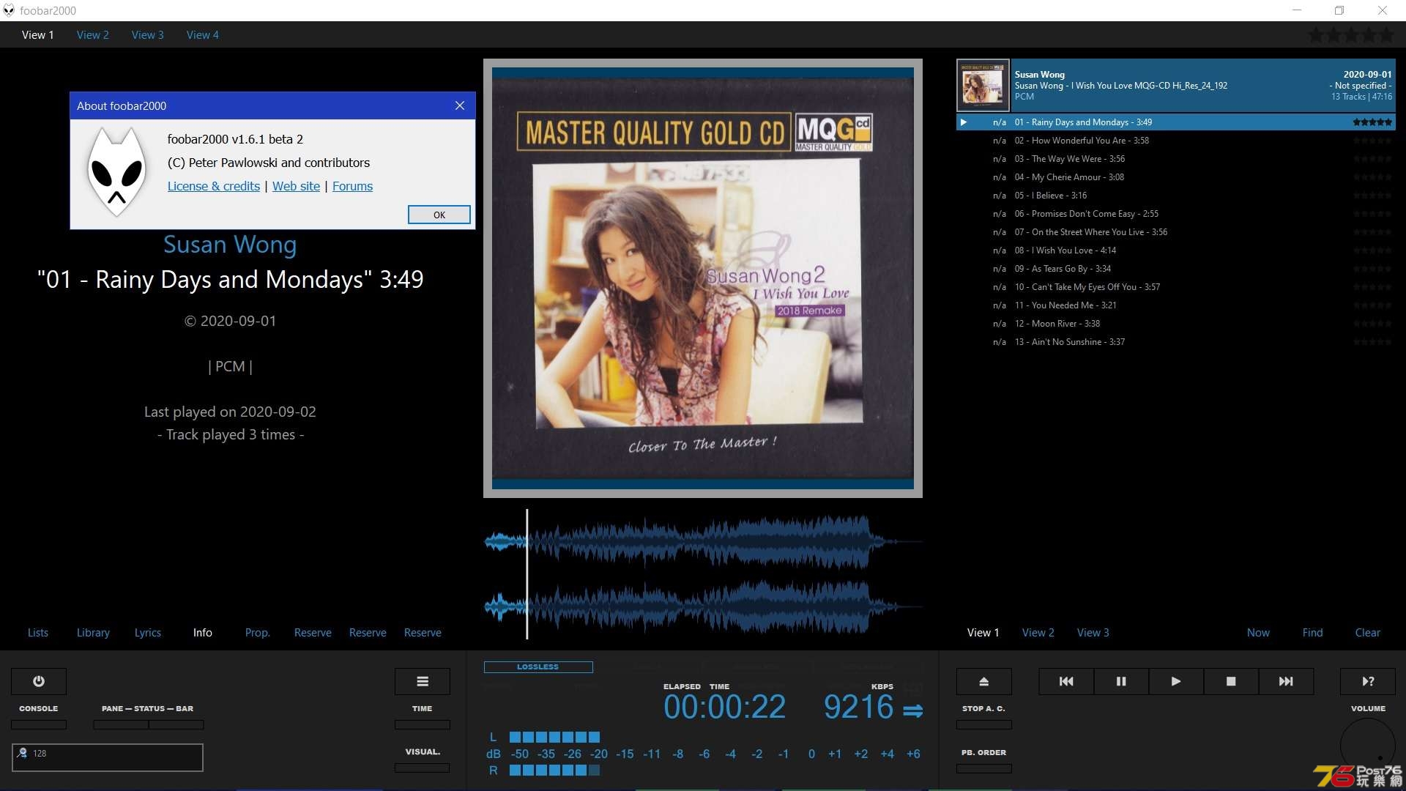Open the Prop. tab

tap(258, 632)
